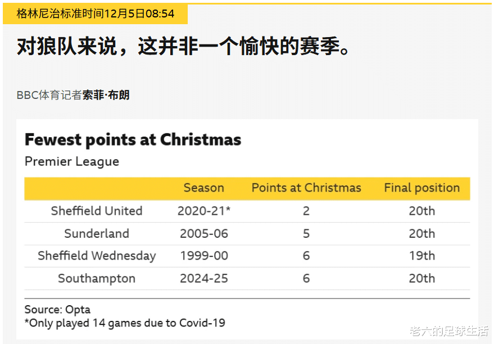
Task: Click the Sunderland team cell
Action: [97, 233]
